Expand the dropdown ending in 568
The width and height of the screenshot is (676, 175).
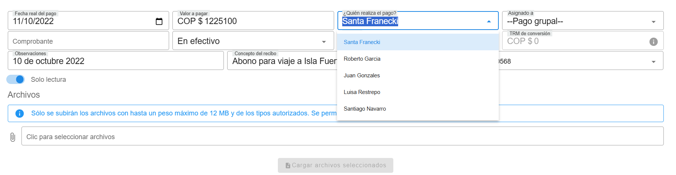point(653,62)
